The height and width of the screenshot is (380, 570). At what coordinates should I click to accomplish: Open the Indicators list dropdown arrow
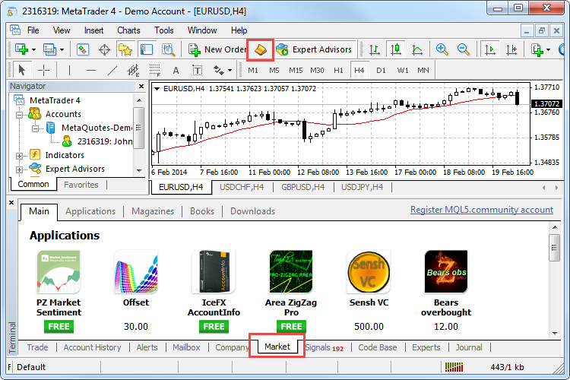pyautogui.click(x=549, y=49)
